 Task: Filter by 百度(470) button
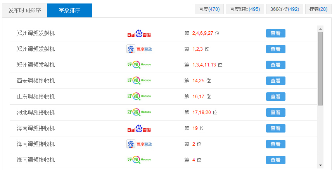click(x=209, y=9)
